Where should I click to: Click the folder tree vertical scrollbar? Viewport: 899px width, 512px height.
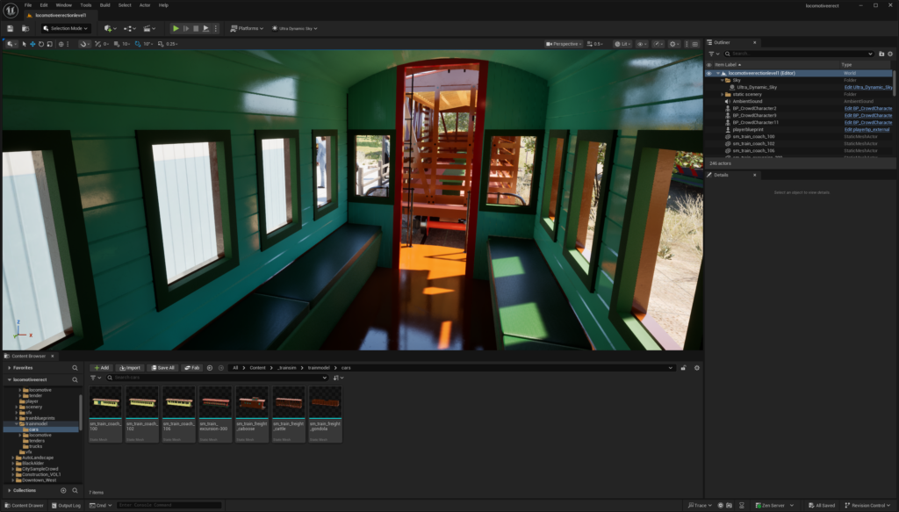[81, 408]
